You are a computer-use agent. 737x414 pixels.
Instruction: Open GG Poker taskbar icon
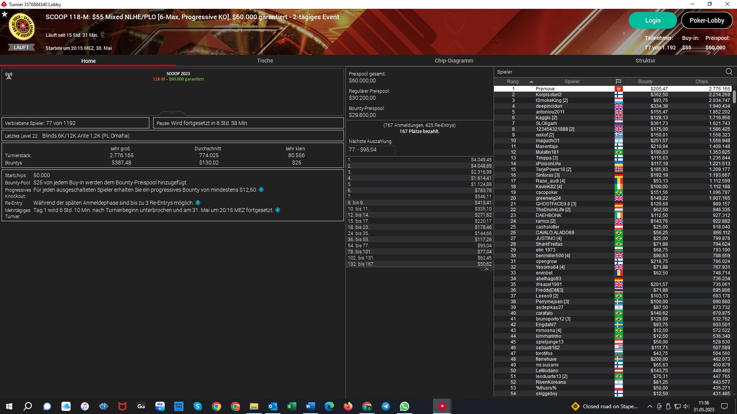pyautogui.click(x=141, y=406)
